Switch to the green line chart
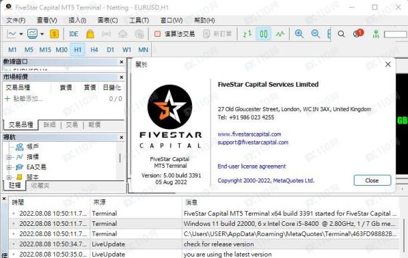This screenshot has width=408, height=258. coord(280,34)
